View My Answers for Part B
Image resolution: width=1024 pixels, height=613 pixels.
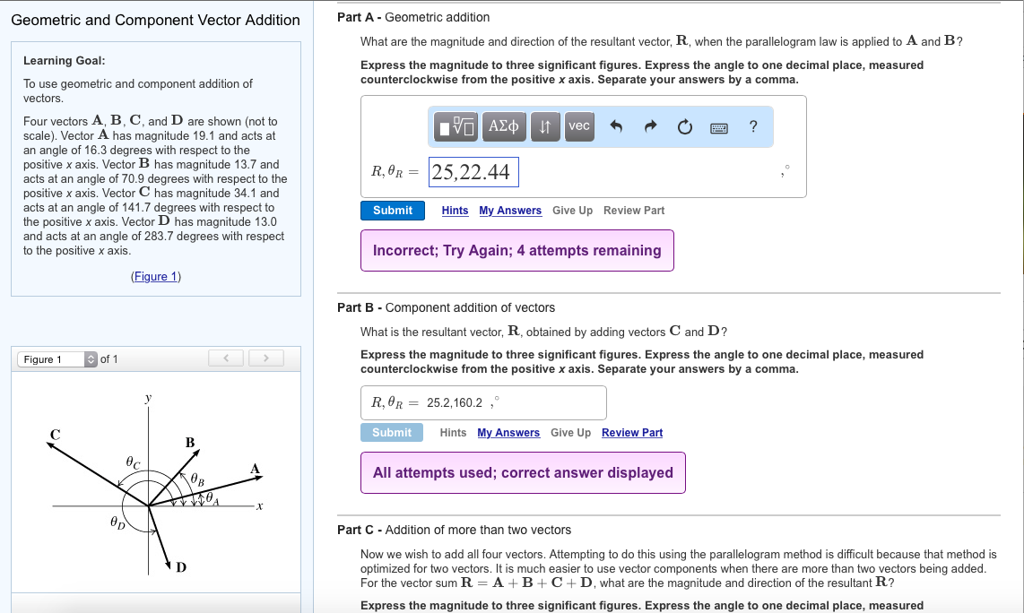(508, 432)
